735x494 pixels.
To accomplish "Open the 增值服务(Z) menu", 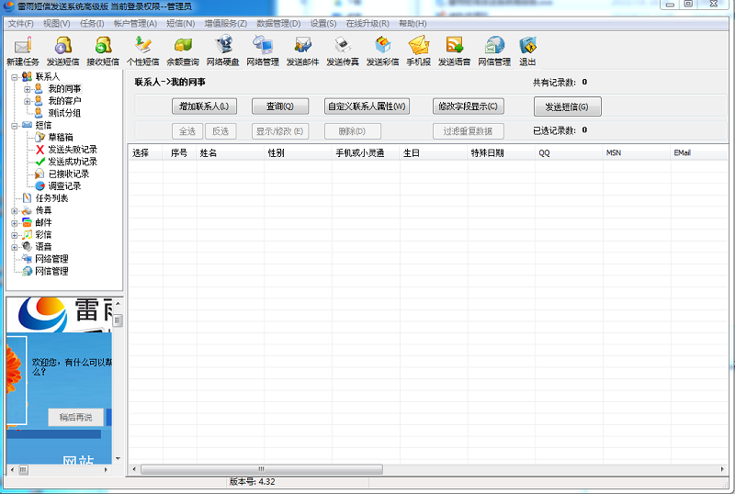I will click(x=225, y=24).
